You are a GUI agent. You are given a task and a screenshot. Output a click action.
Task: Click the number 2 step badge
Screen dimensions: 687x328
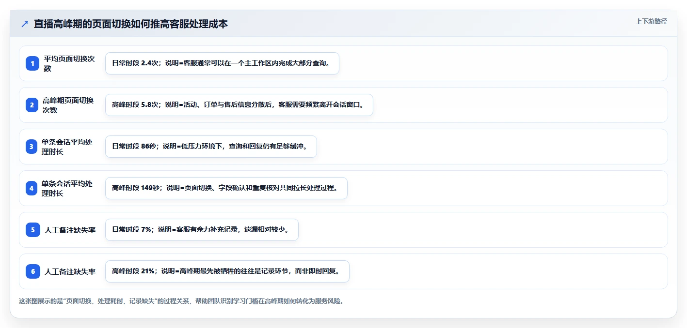32,105
